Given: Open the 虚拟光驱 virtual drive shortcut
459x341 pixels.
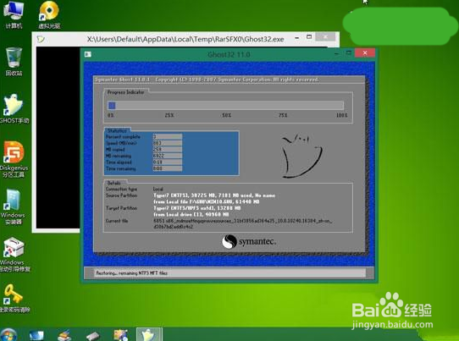Looking at the screenshot, I should pos(49,14).
